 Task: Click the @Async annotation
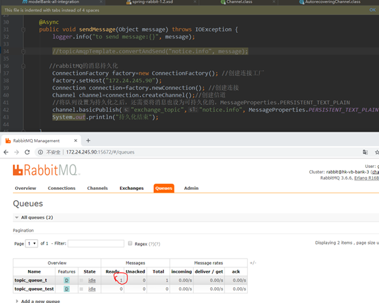tap(49, 22)
